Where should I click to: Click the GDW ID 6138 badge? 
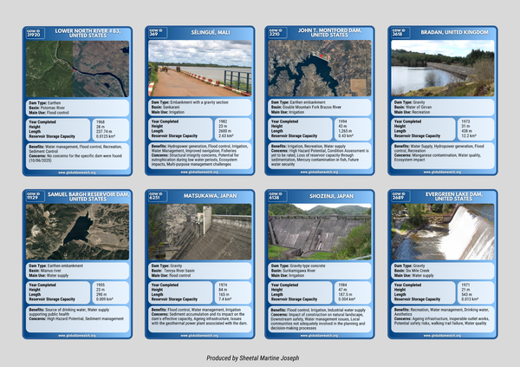click(x=274, y=198)
